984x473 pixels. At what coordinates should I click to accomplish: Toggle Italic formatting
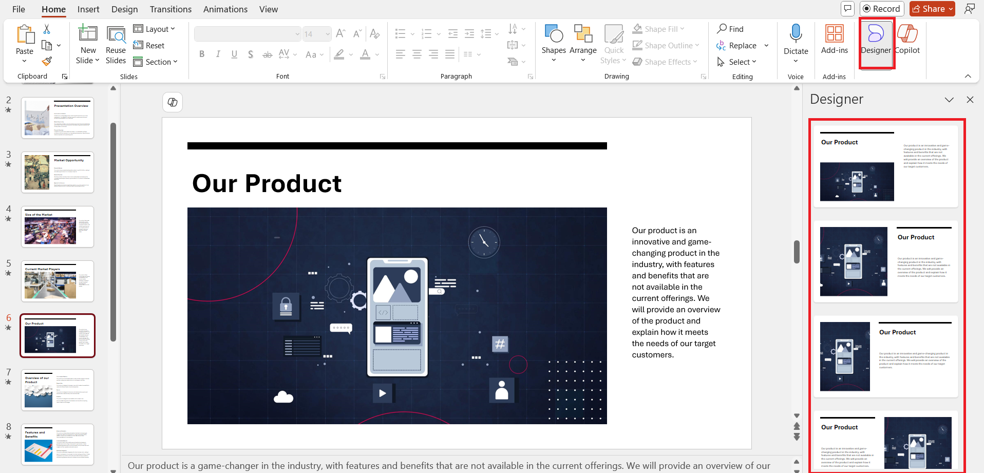[x=218, y=54]
